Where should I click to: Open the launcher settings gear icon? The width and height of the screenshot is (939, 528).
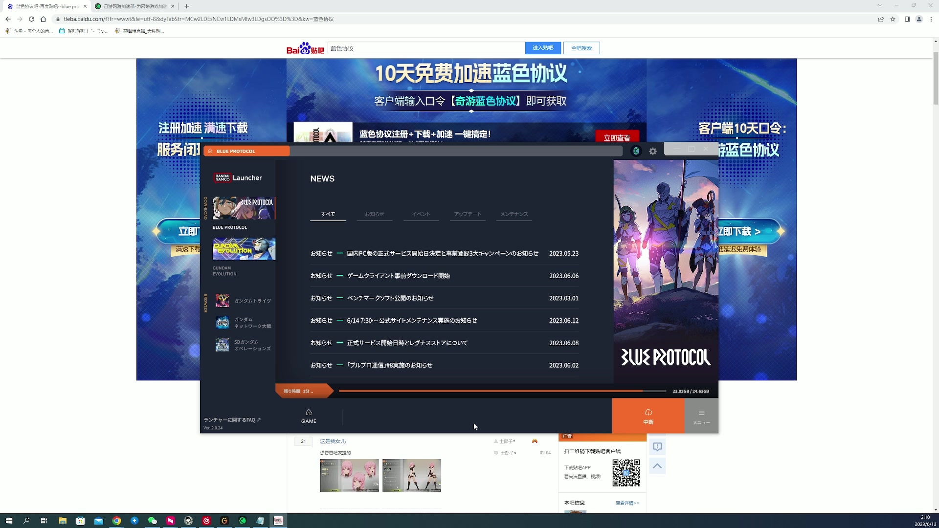(x=652, y=151)
